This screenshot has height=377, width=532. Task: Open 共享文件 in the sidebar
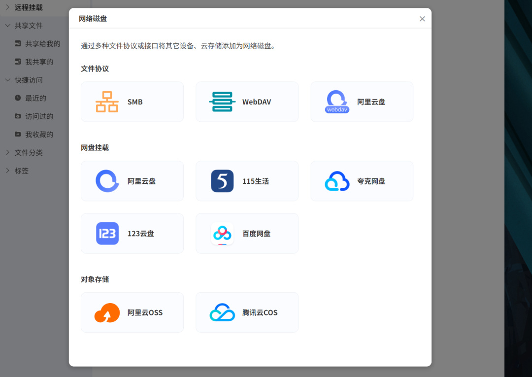tap(29, 26)
